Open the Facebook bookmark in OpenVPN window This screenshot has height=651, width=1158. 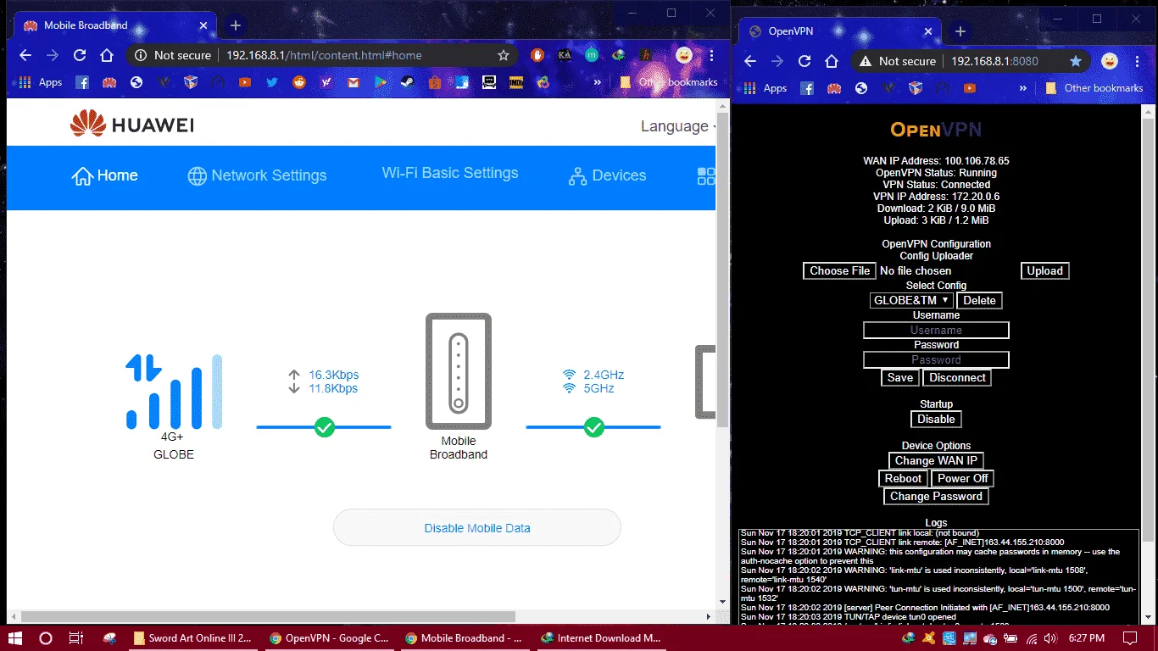point(807,88)
